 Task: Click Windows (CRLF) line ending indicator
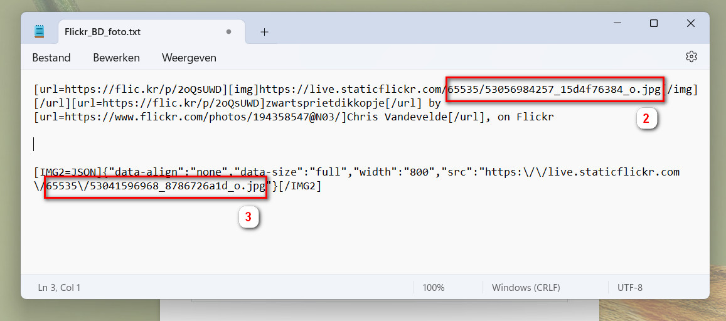point(526,288)
